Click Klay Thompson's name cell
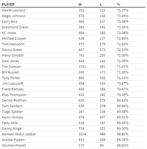Viewport: 147px width, 149px height. click(x=14, y=95)
